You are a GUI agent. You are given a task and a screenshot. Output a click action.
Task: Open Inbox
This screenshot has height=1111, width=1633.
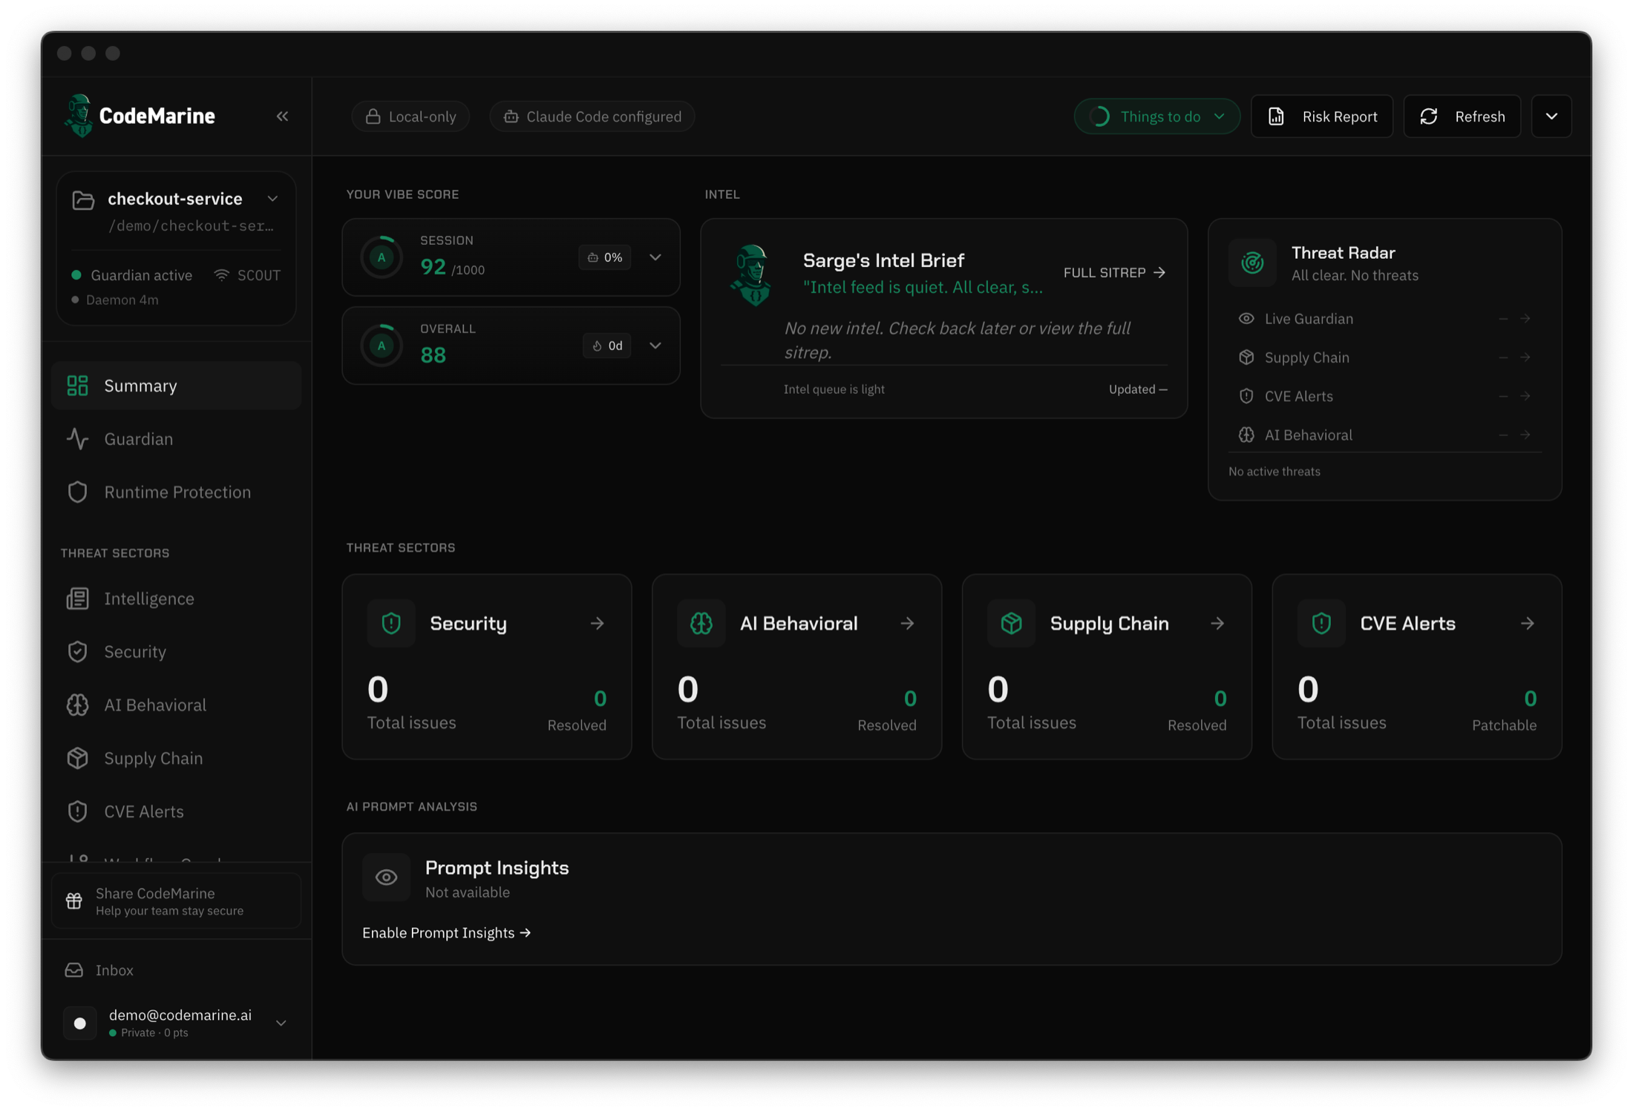pyautogui.click(x=176, y=970)
